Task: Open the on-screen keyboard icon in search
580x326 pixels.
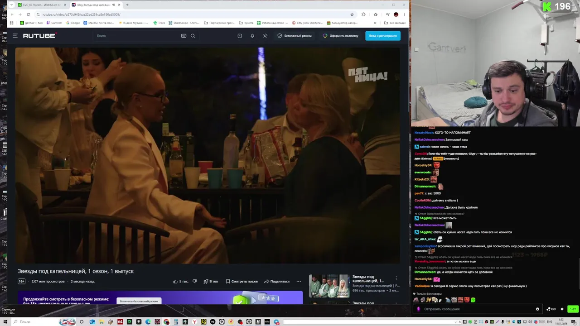Action: point(184,36)
